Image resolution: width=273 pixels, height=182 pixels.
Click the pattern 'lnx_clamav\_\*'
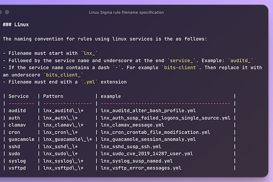(x=63, y=125)
